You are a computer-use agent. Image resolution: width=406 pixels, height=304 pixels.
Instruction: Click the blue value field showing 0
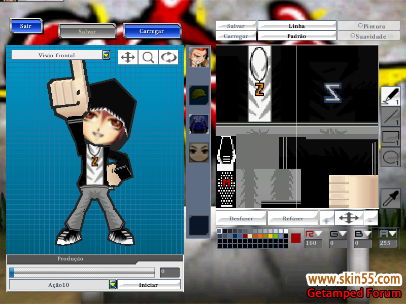(x=363, y=243)
